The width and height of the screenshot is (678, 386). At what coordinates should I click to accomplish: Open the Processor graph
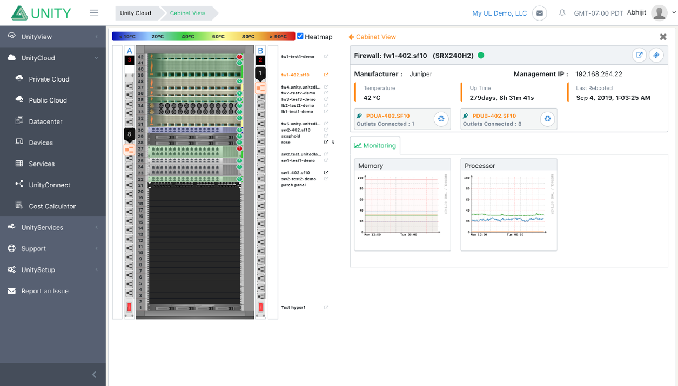click(x=509, y=205)
